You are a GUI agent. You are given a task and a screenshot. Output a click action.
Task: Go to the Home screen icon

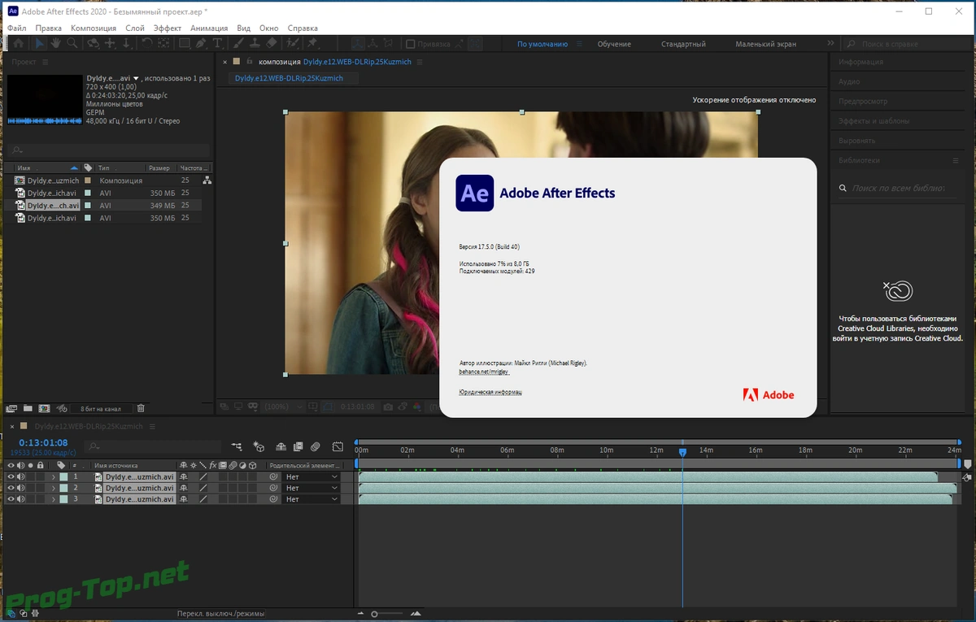pos(18,43)
